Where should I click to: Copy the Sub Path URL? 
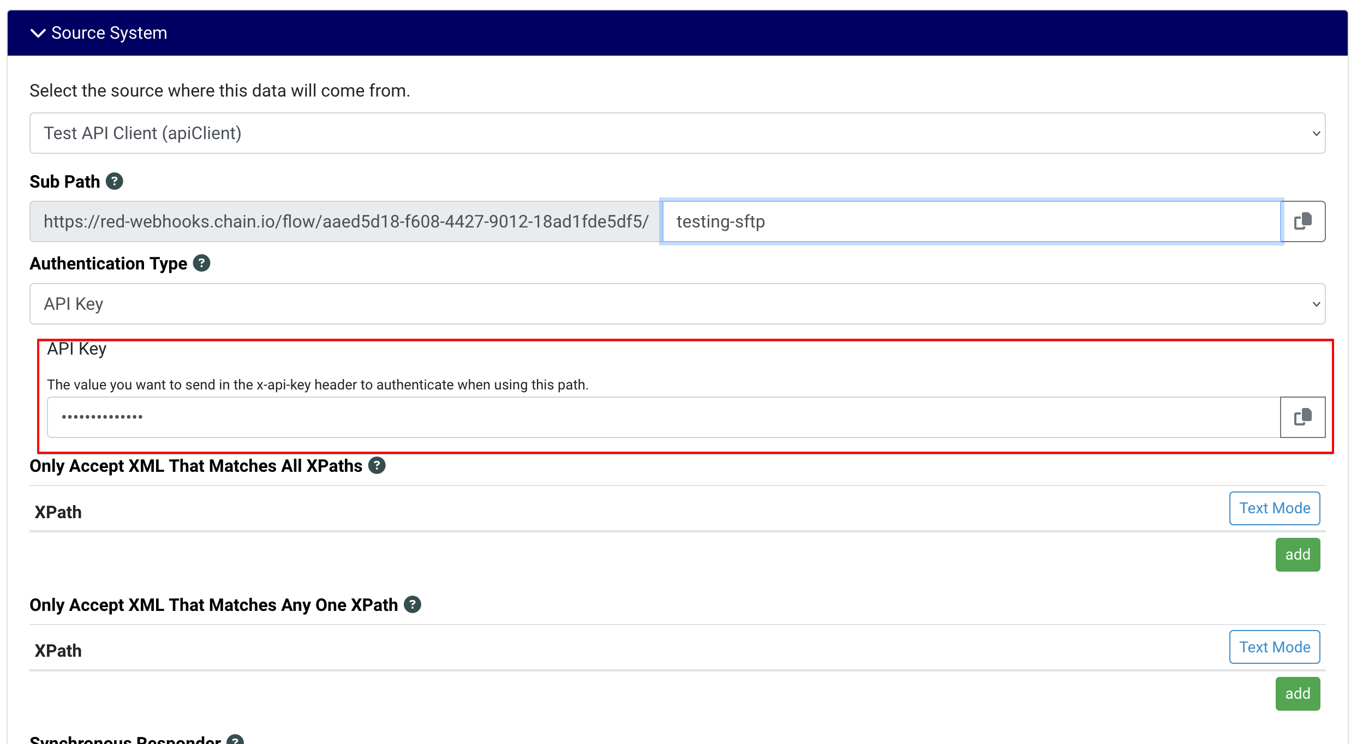tap(1303, 221)
